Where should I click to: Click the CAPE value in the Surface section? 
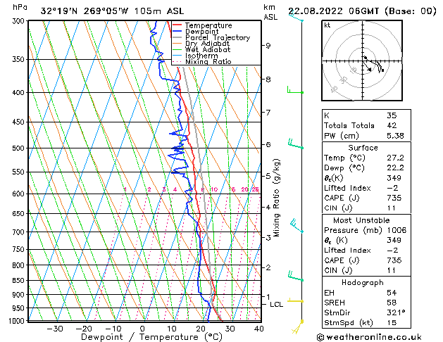click(394, 198)
